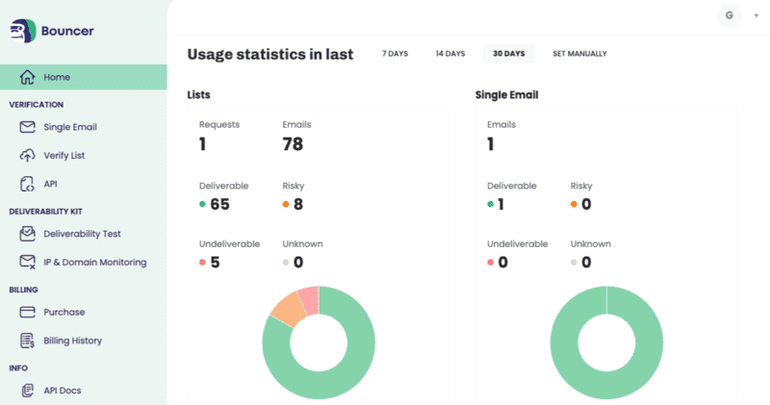Choose the SET MANUALLY option
Viewport: 770px width, 405px height.
pyautogui.click(x=579, y=54)
